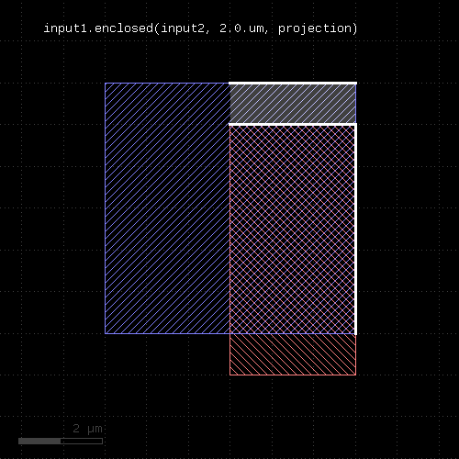The image size is (459, 459).
Task: Click the gray filled half of scale bar
Action: point(39,441)
